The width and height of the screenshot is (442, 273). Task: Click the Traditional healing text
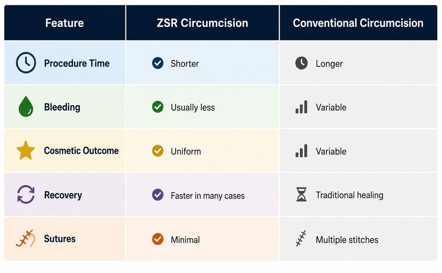[x=349, y=195]
